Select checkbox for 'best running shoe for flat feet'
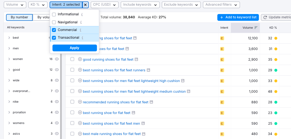 click(72, 113)
